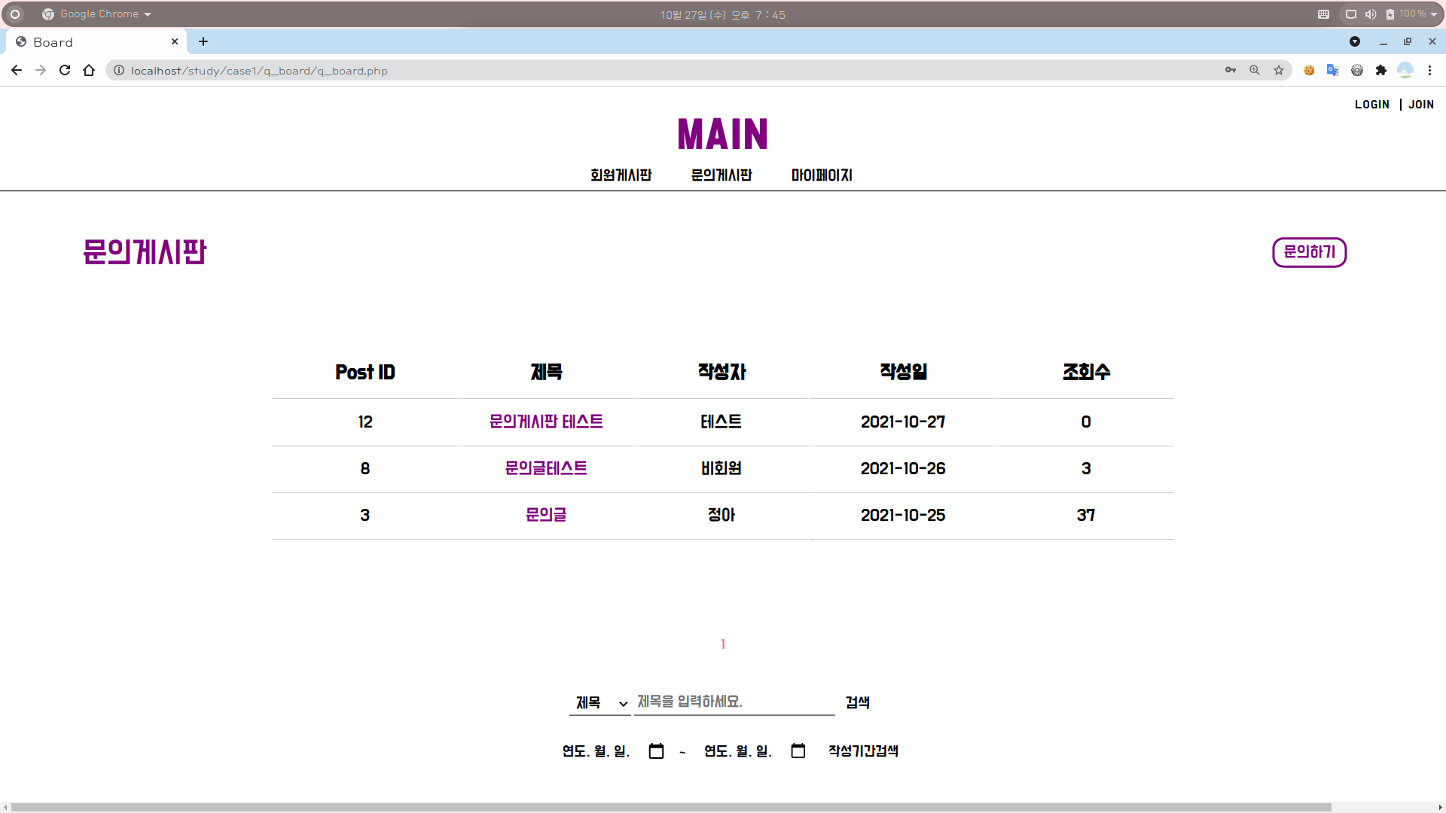This screenshot has height=813, width=1446.
Task: Click the browser reload icon
Action: click(65, 70)
